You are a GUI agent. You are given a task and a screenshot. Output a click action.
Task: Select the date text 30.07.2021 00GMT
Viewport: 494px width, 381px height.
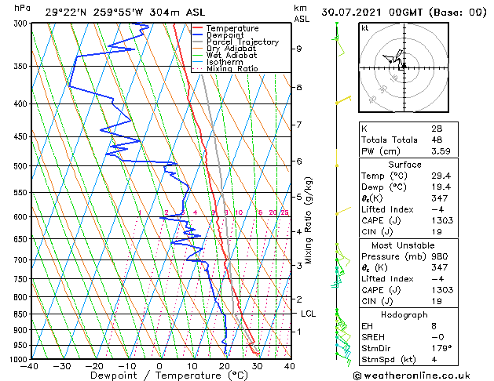(x=371, y=13)
